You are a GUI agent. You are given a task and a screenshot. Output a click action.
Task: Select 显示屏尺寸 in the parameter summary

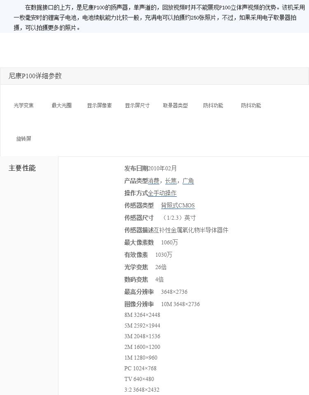click(137, 105)
